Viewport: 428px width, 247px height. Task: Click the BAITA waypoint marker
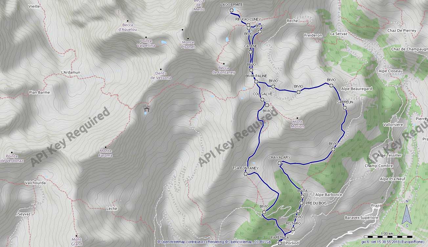pyautogui.click(x=302, y=196)
